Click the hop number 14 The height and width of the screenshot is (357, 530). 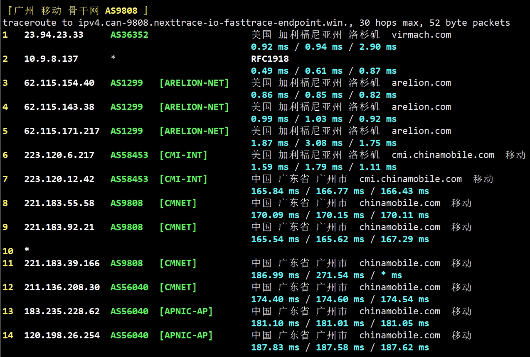8,335
